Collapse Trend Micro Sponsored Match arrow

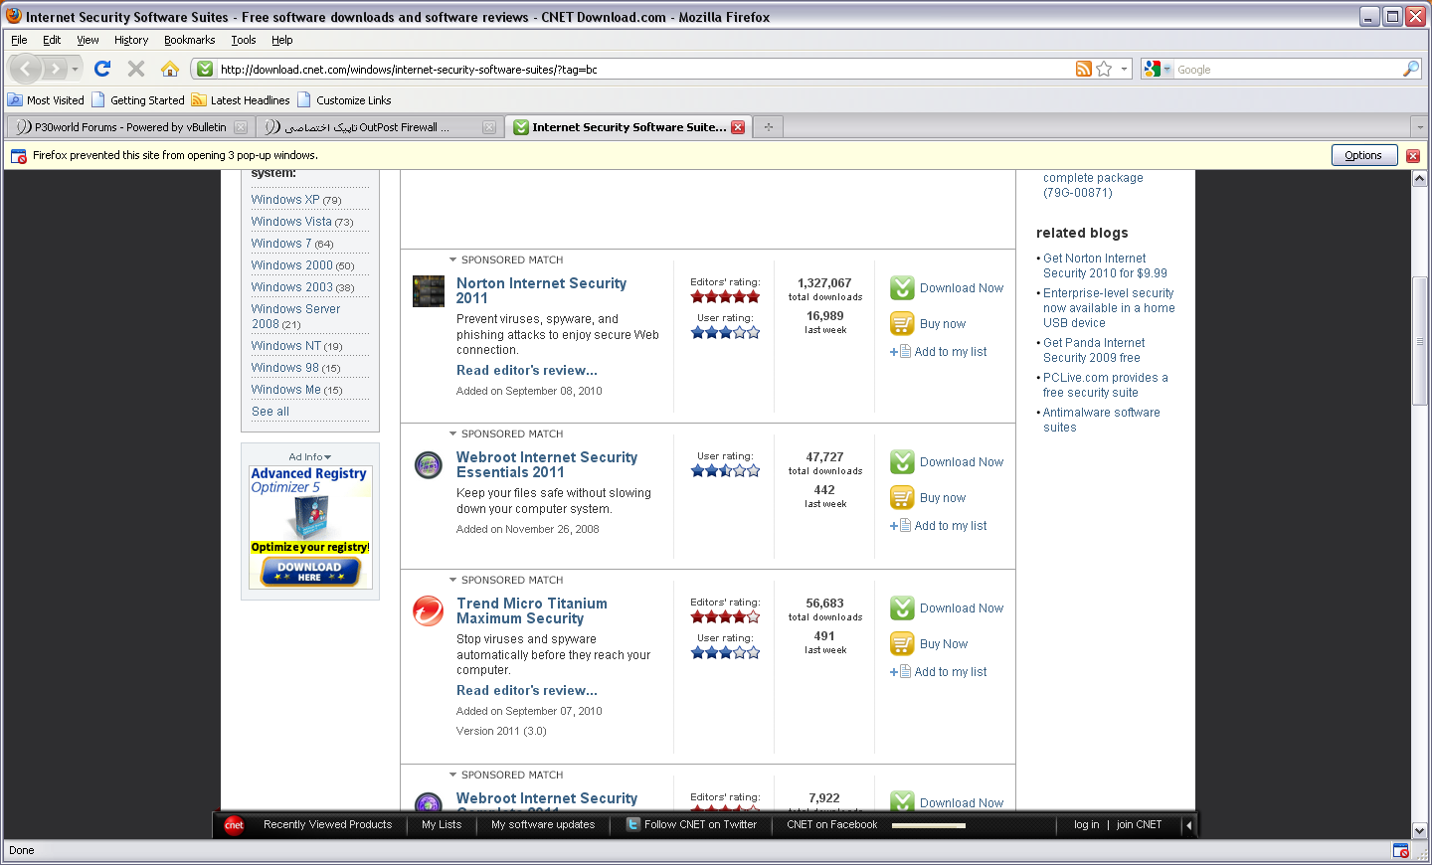click(452, 580)
